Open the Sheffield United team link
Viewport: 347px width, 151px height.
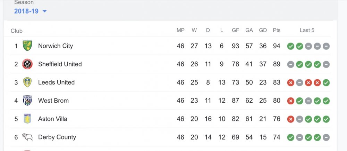click(60, 64)
